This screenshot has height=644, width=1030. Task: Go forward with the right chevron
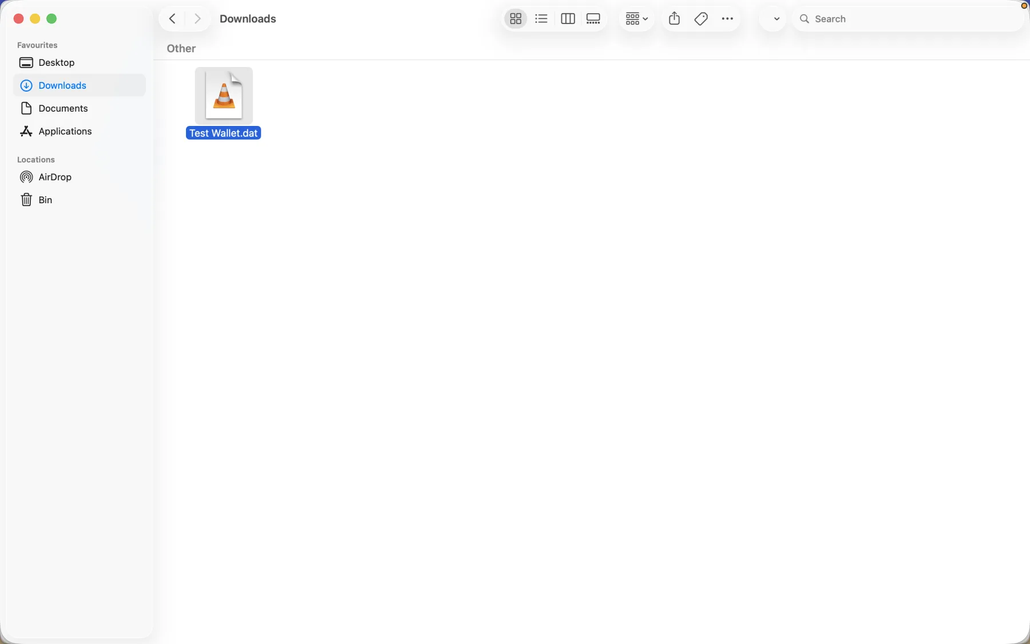click(197, 19)
